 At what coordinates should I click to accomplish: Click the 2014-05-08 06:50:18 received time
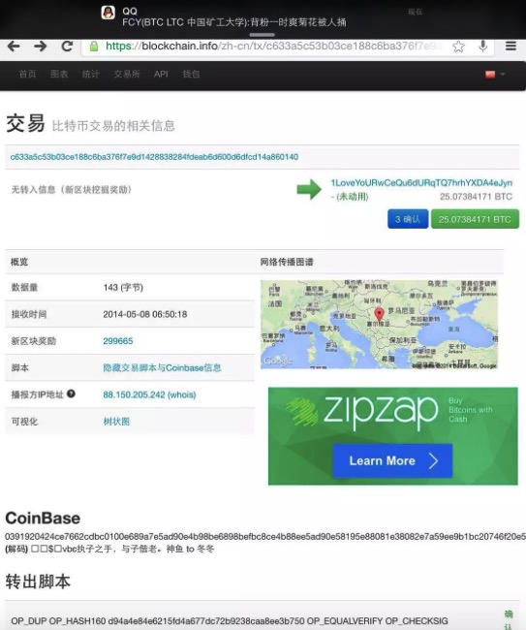tap(145, 314)
